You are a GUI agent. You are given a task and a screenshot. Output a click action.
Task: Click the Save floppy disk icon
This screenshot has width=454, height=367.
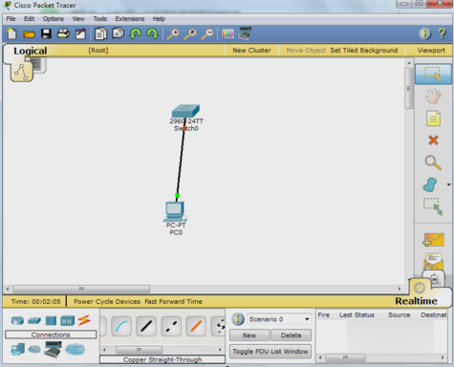point(46,33)
